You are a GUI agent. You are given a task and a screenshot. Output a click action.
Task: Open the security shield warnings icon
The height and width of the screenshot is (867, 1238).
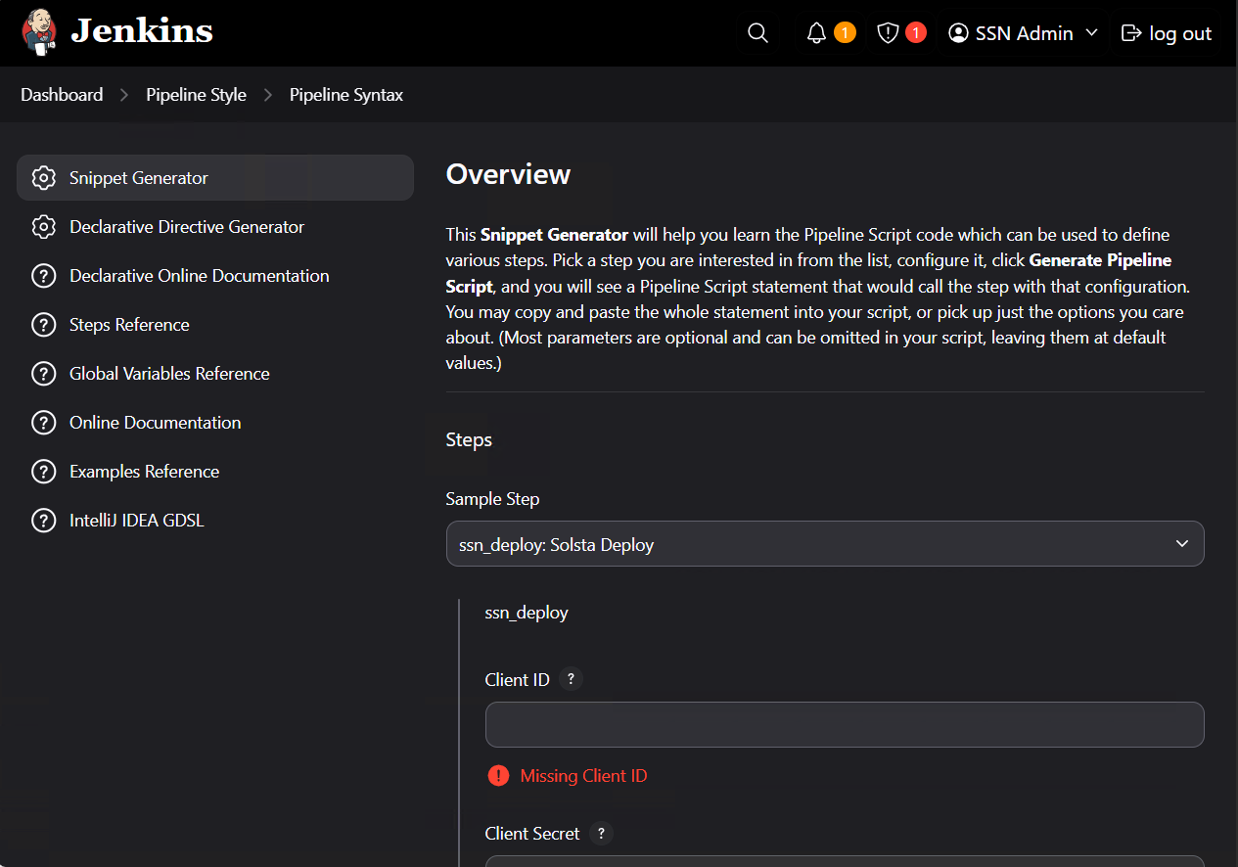click(x=888, y=33)
